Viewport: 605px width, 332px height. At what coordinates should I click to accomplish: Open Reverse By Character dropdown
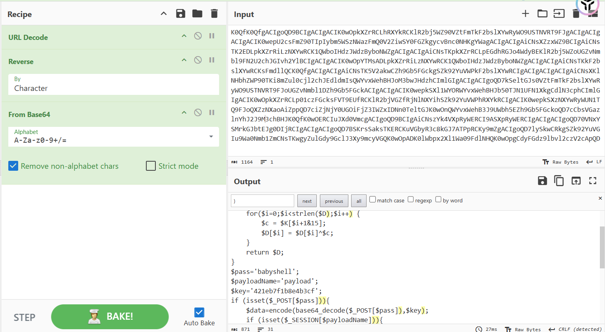[x=113, y=84]
